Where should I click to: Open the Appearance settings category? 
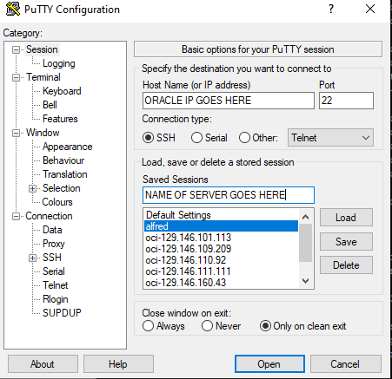click(67, 147)
